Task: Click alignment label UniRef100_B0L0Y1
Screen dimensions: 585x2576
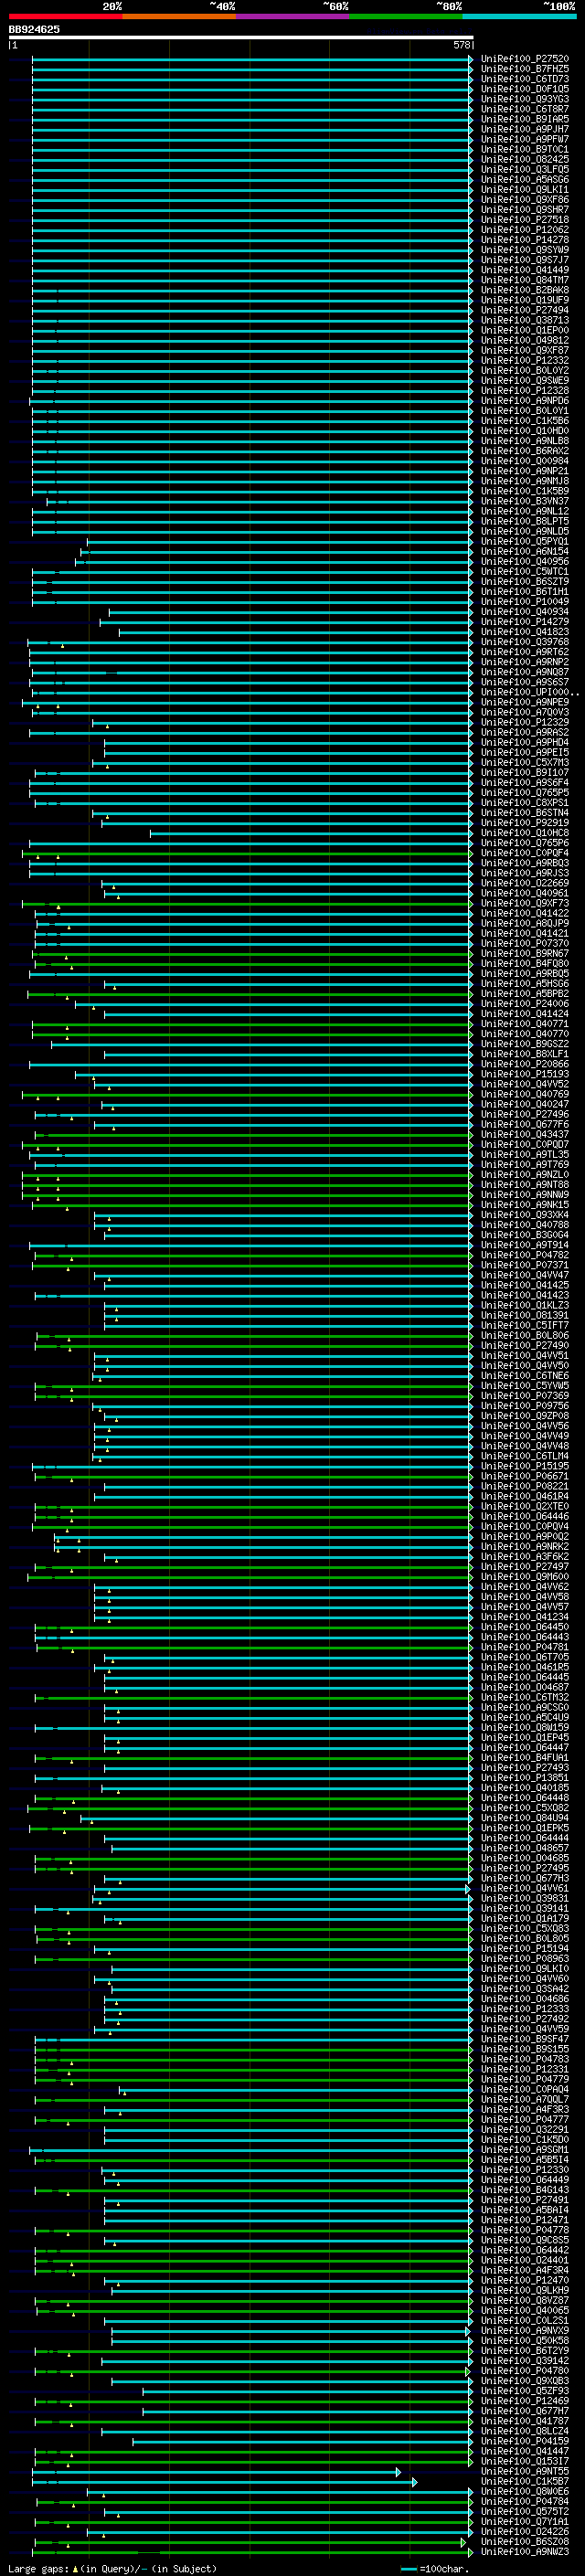Action: point(525,411)
